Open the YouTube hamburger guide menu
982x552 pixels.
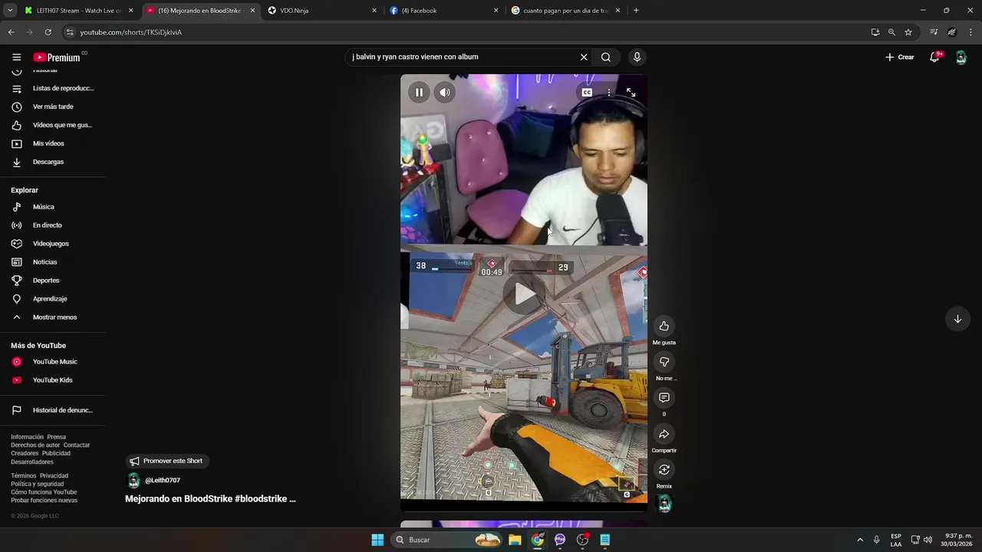tap(16, 58)
